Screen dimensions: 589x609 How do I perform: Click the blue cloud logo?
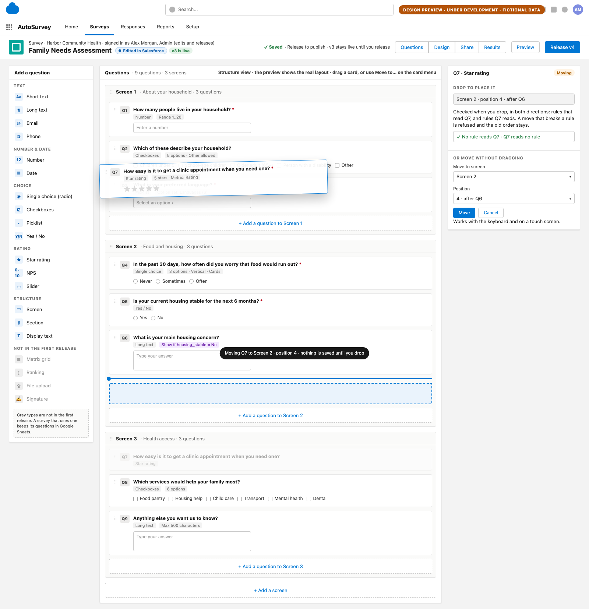click(13, 8)
